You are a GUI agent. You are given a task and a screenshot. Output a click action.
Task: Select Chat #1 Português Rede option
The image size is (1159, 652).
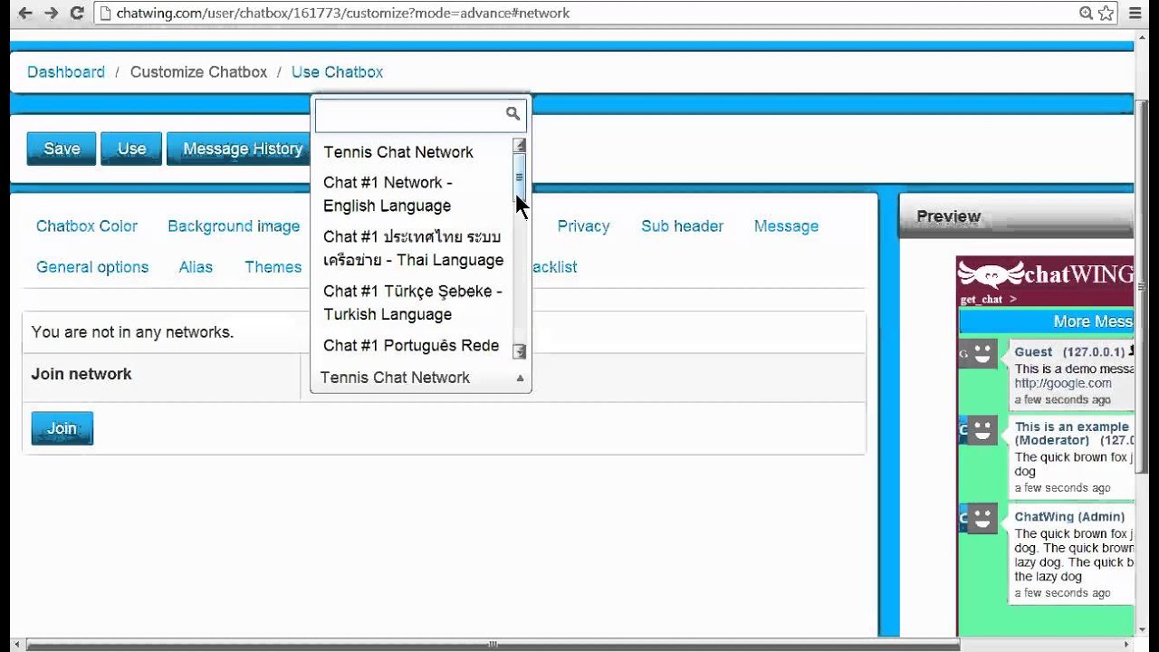pos(413,345)
